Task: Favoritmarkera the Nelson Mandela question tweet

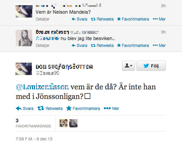Action: point(133,19)
